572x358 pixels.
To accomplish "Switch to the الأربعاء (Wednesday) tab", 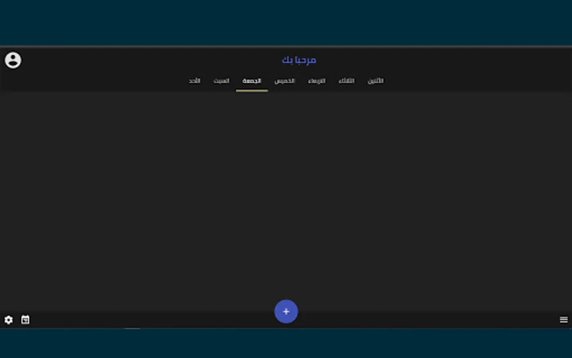I will 317,81.
